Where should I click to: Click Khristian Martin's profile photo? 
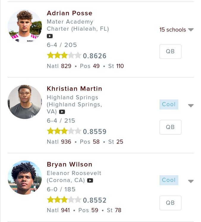[x=25, y=102]
